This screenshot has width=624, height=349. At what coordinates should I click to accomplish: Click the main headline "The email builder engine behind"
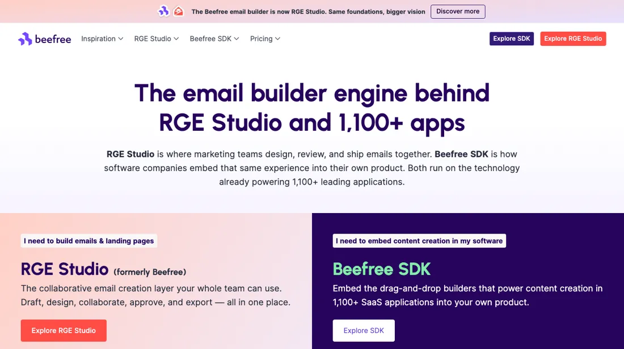tap(312, 93)
